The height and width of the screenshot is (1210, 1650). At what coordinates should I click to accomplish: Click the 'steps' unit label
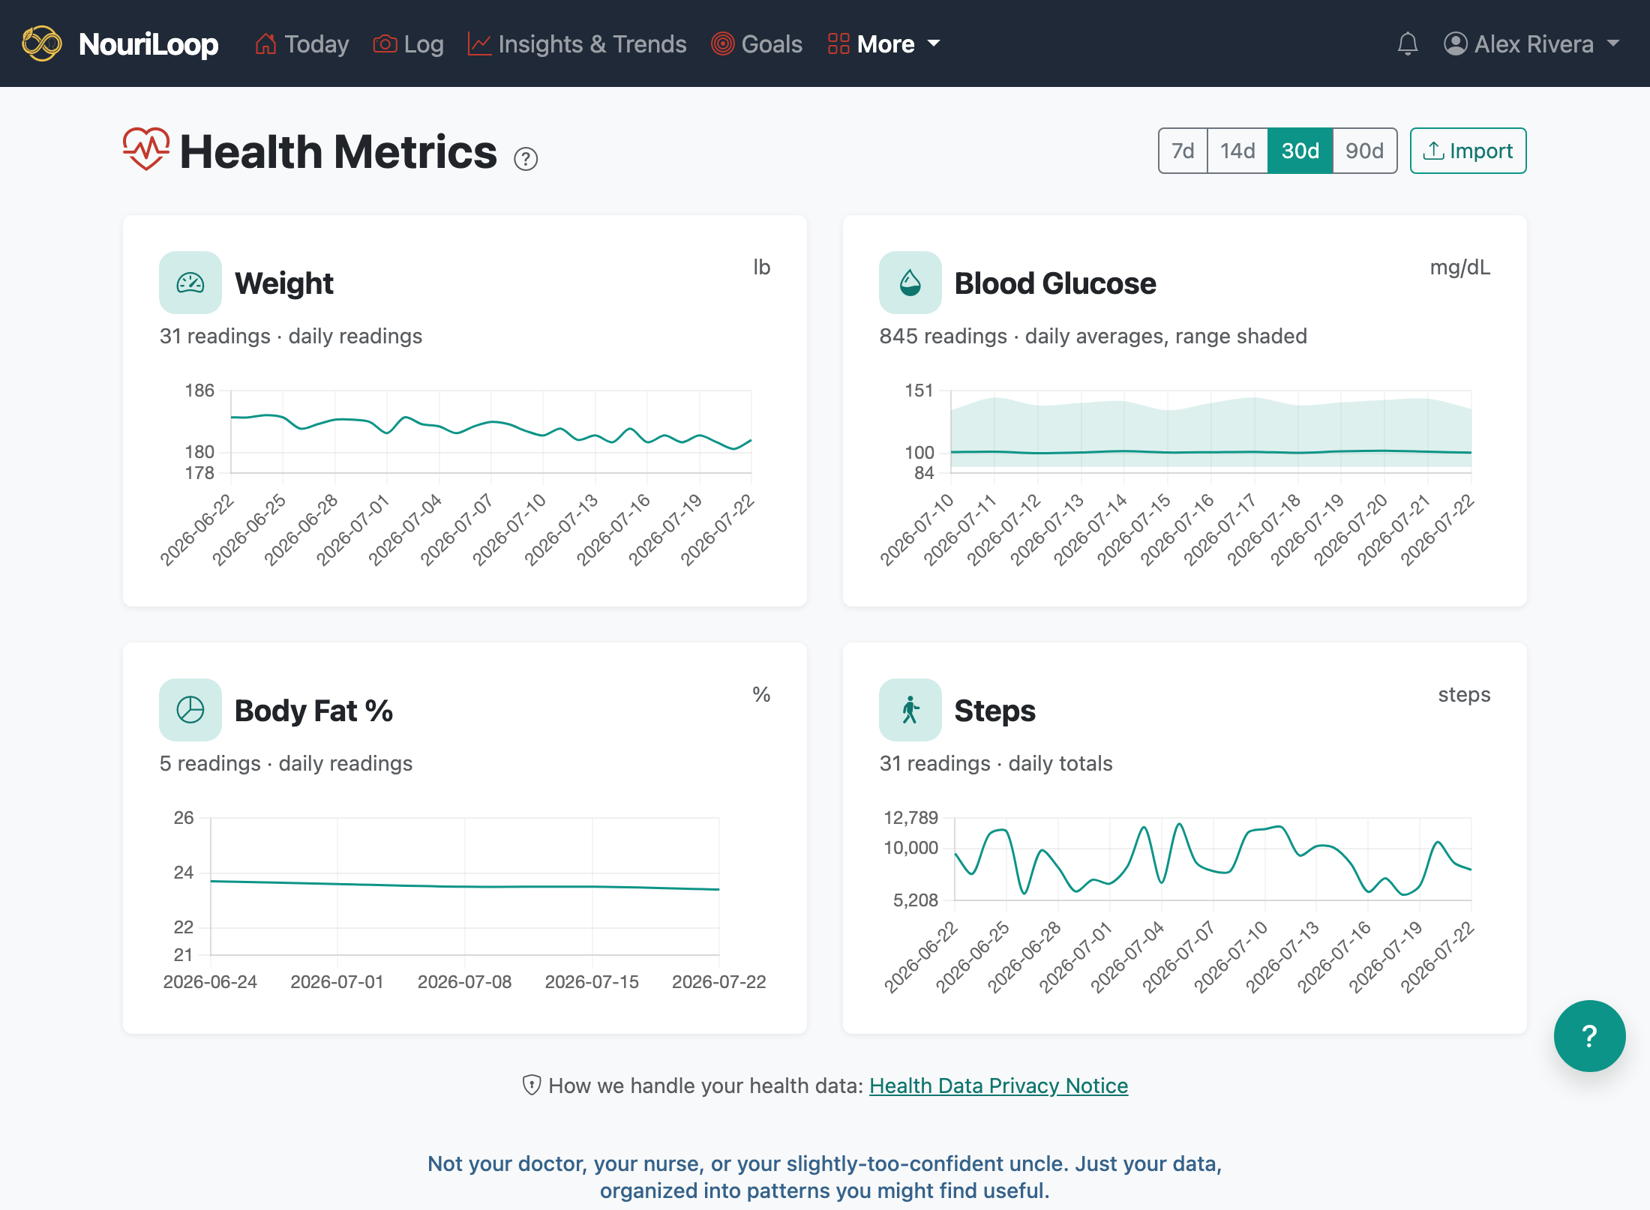(1464, 695)
